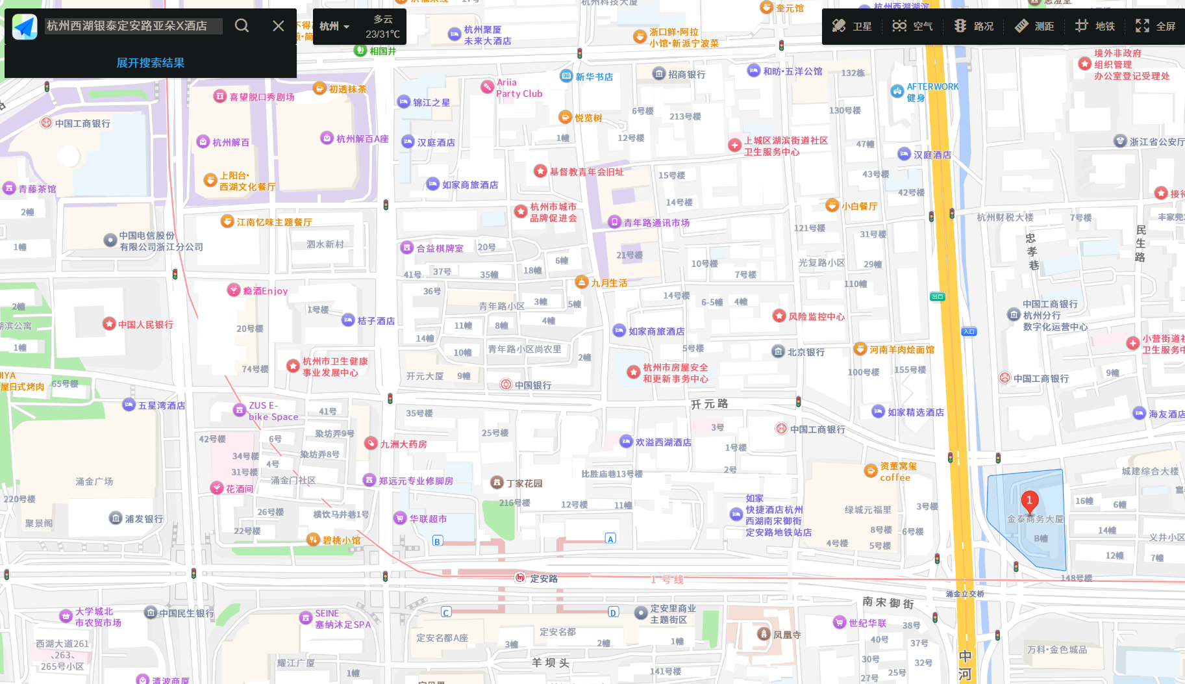Viewport: 1185px width, 684px height.
Task: Open the 杭州 city dropdown
Action: 334,27
